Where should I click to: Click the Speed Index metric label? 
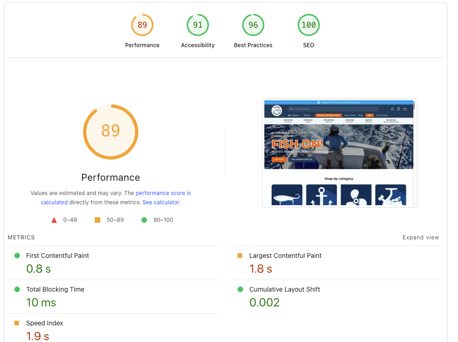(x=44, y=323)
